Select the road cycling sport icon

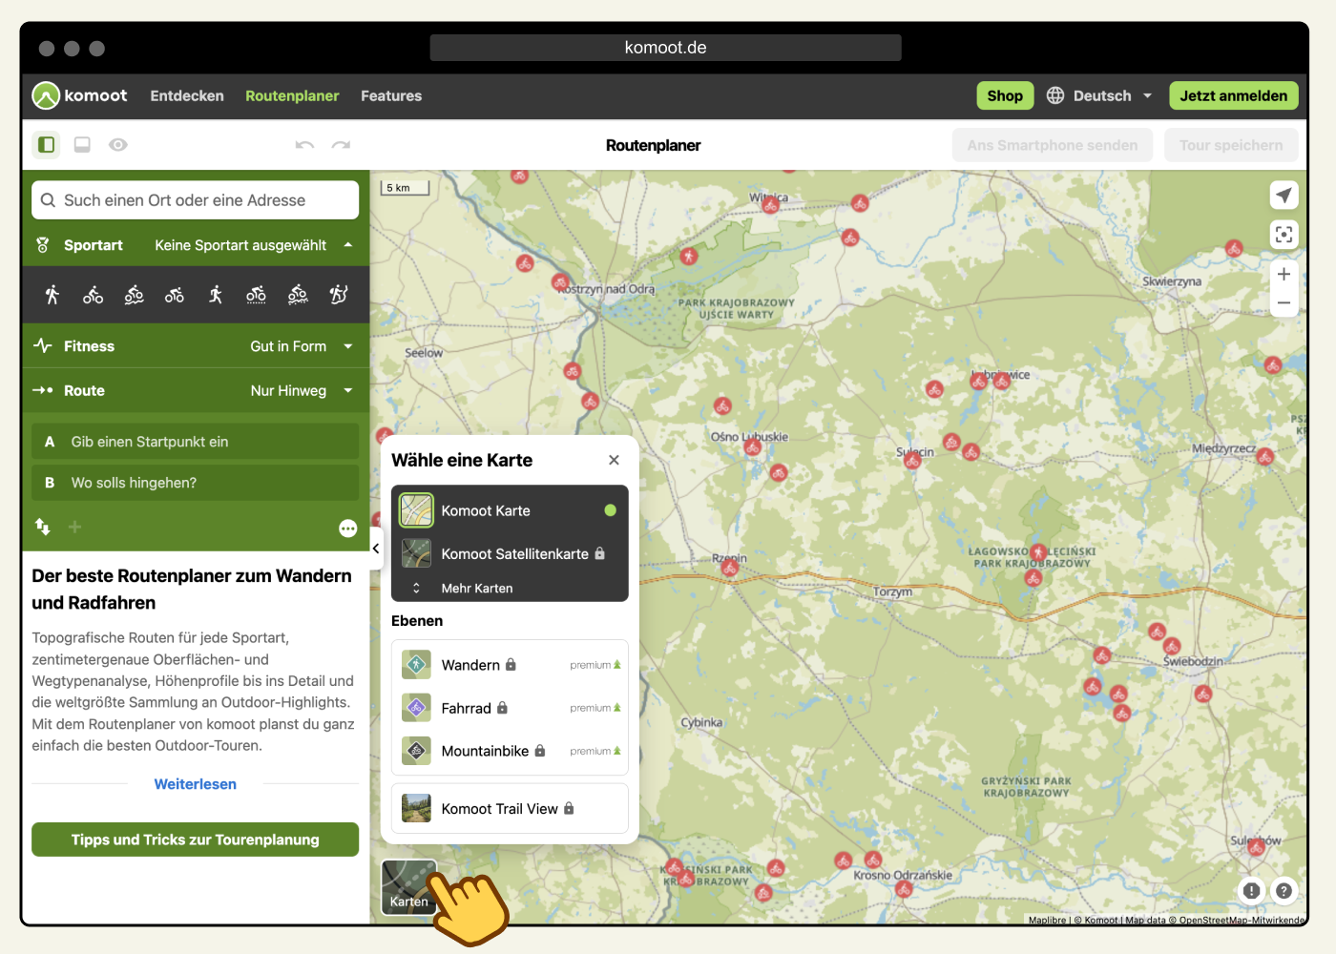[175, 295]
